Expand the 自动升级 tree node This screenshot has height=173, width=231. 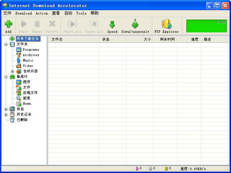click(13, 71)
